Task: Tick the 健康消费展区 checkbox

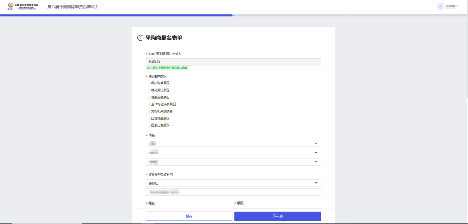Action: point(148,97)
